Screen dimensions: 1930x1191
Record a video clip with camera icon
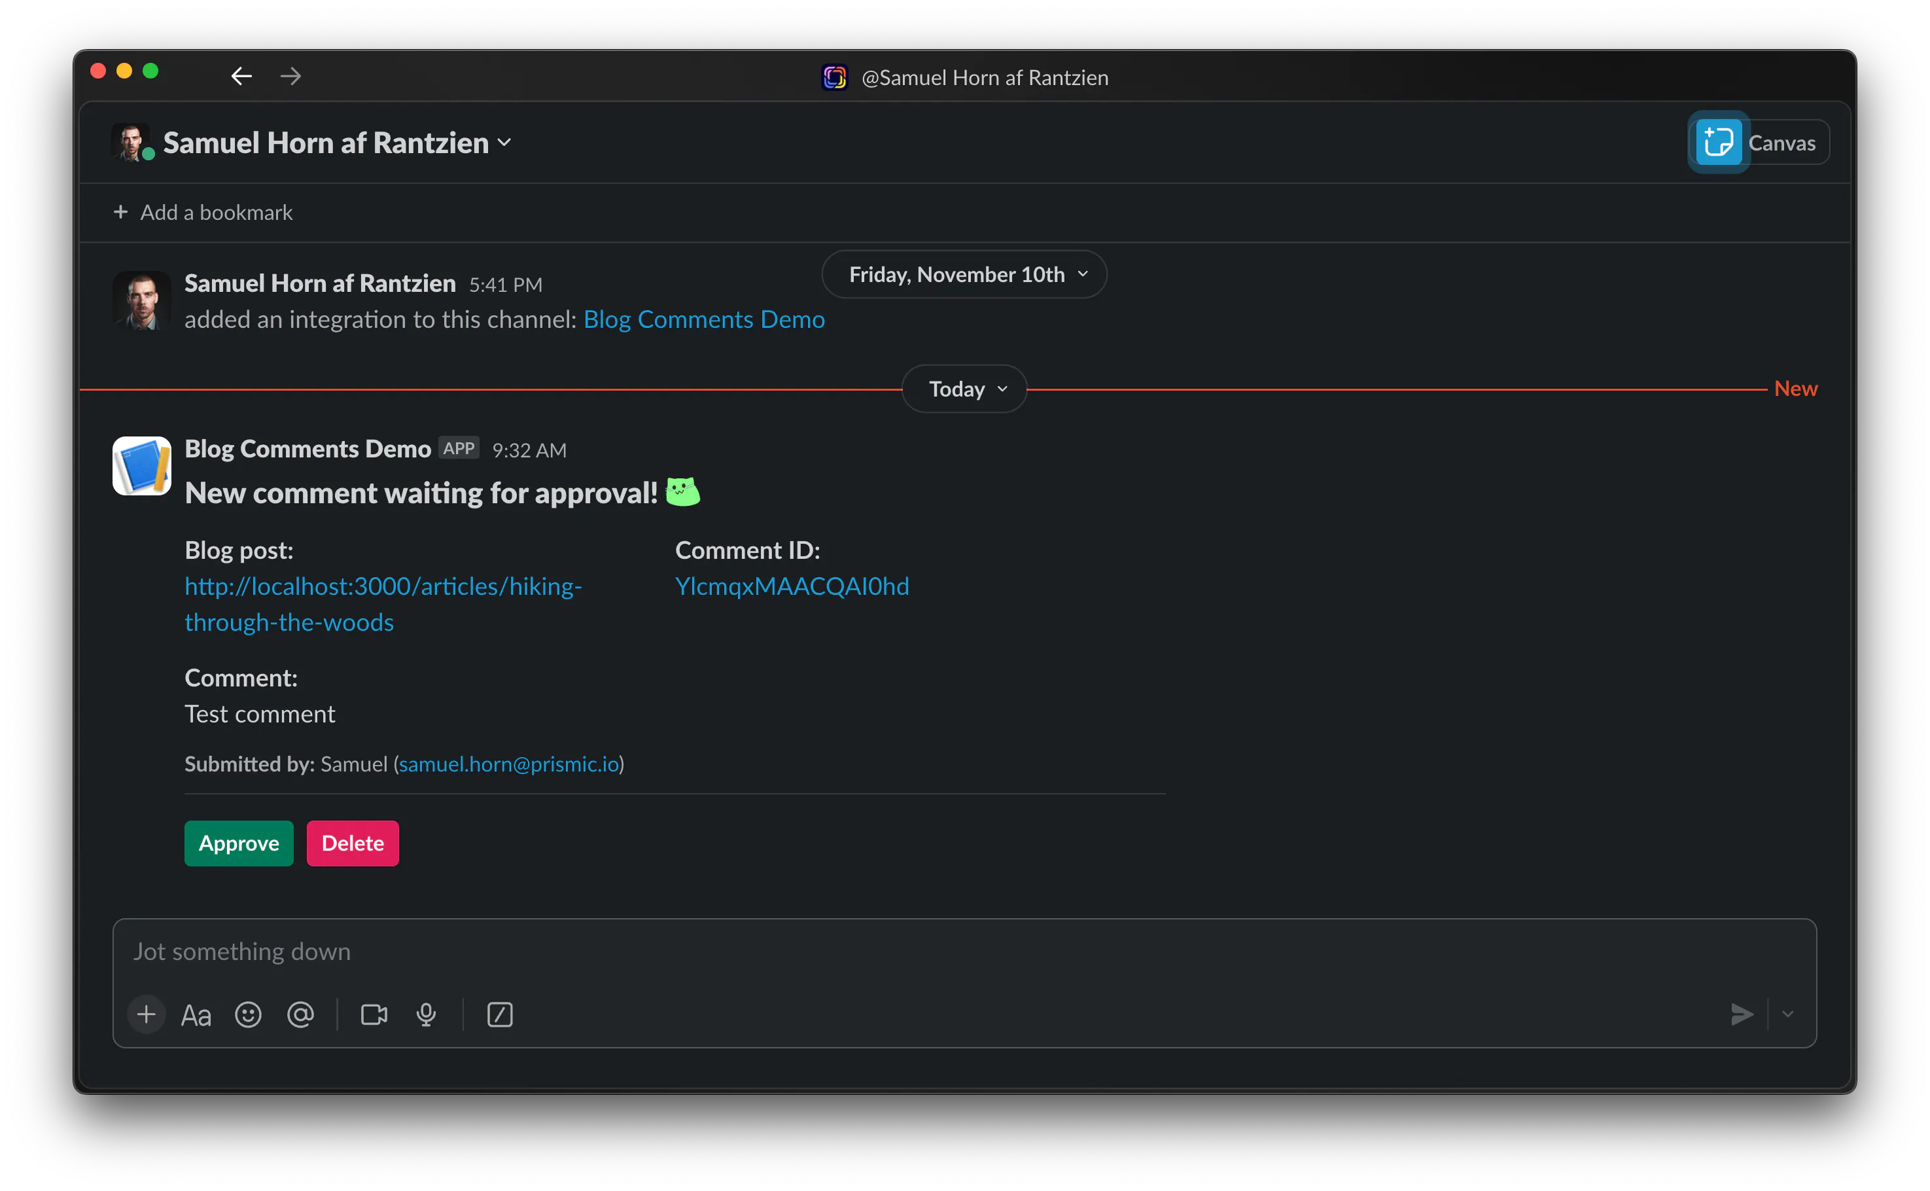374,1014
